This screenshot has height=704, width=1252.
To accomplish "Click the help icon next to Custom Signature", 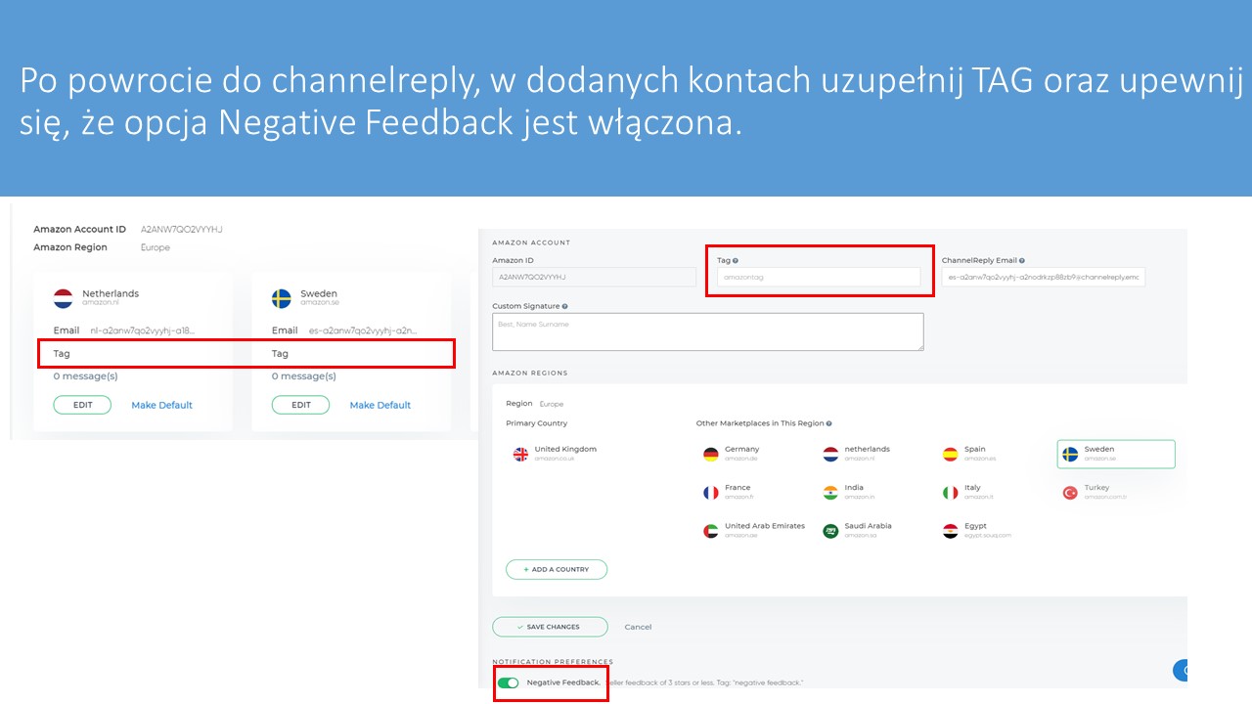I will pos(565,307).
